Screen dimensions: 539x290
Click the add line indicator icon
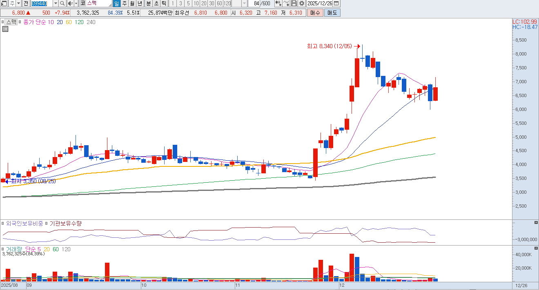pyautogui.click(x=286, y=3)
